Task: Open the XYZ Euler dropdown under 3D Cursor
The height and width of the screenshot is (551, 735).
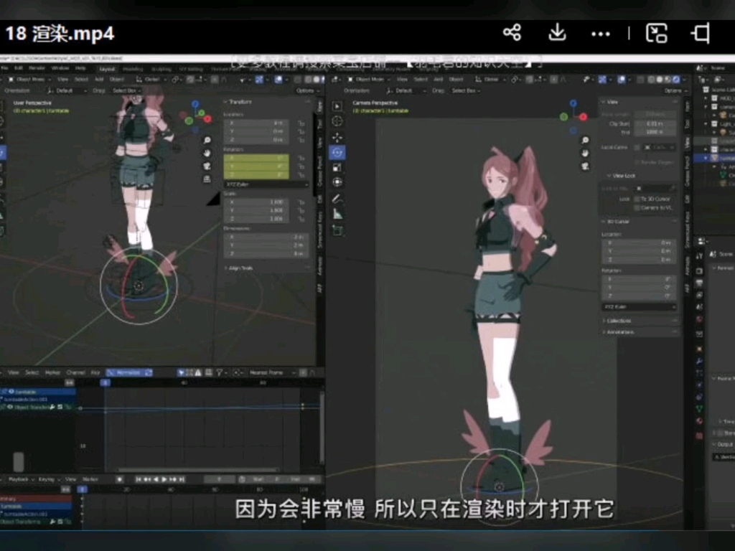Action: pos(639,306)
